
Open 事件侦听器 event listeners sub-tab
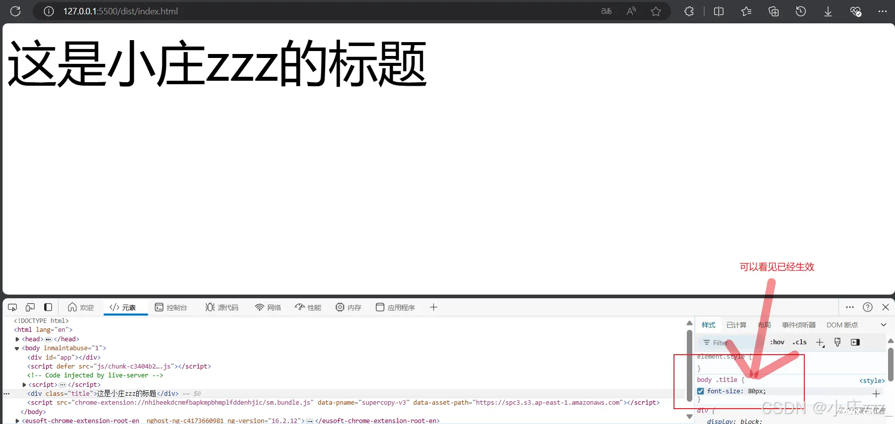[x=799, y=325]
